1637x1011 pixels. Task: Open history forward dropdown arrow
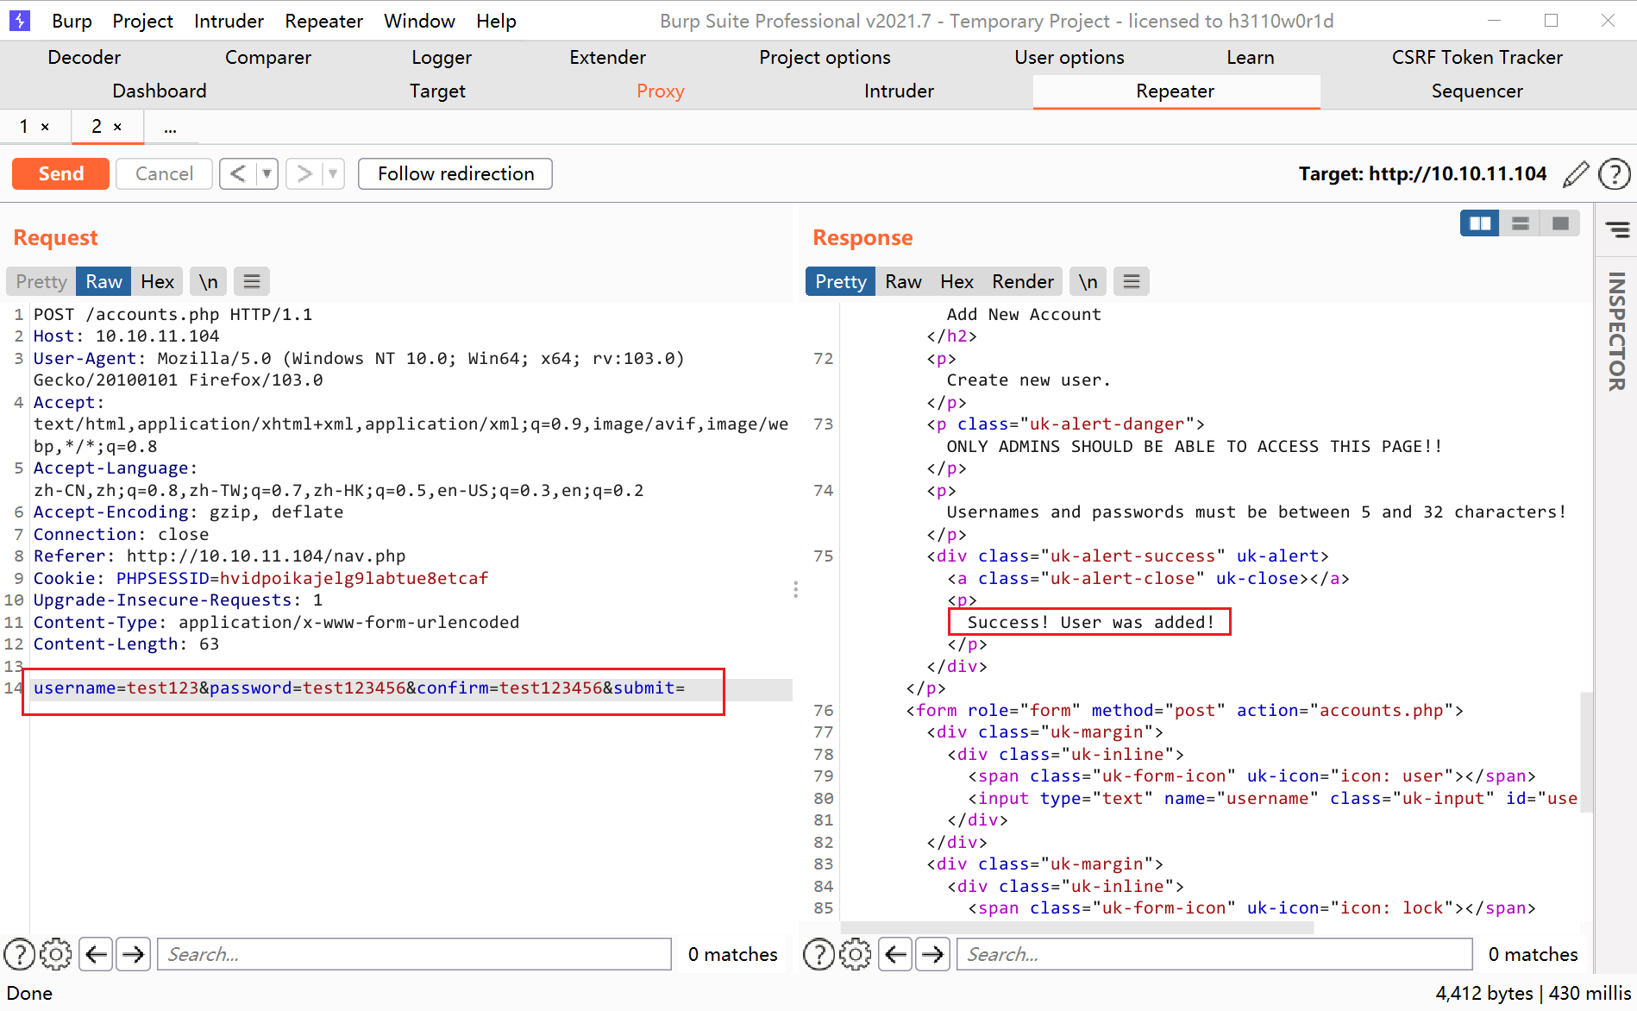click(333, 173)
